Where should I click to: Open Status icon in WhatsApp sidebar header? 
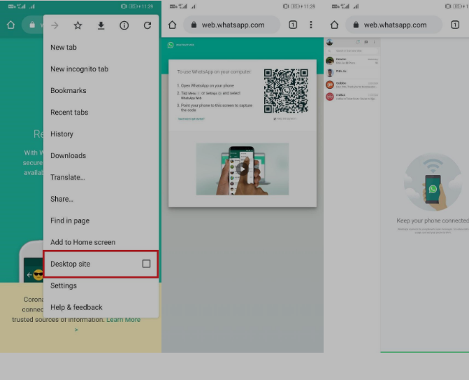[x=358, y=42]
